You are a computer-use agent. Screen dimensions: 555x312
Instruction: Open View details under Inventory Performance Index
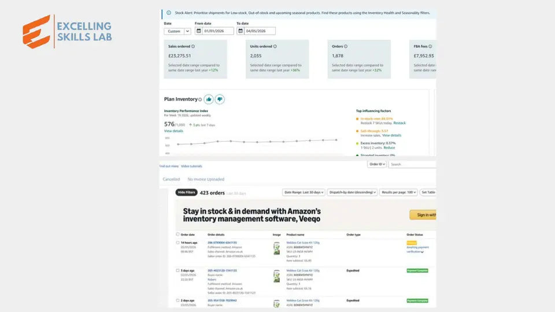pyautogui.click(x=173, y=131)
